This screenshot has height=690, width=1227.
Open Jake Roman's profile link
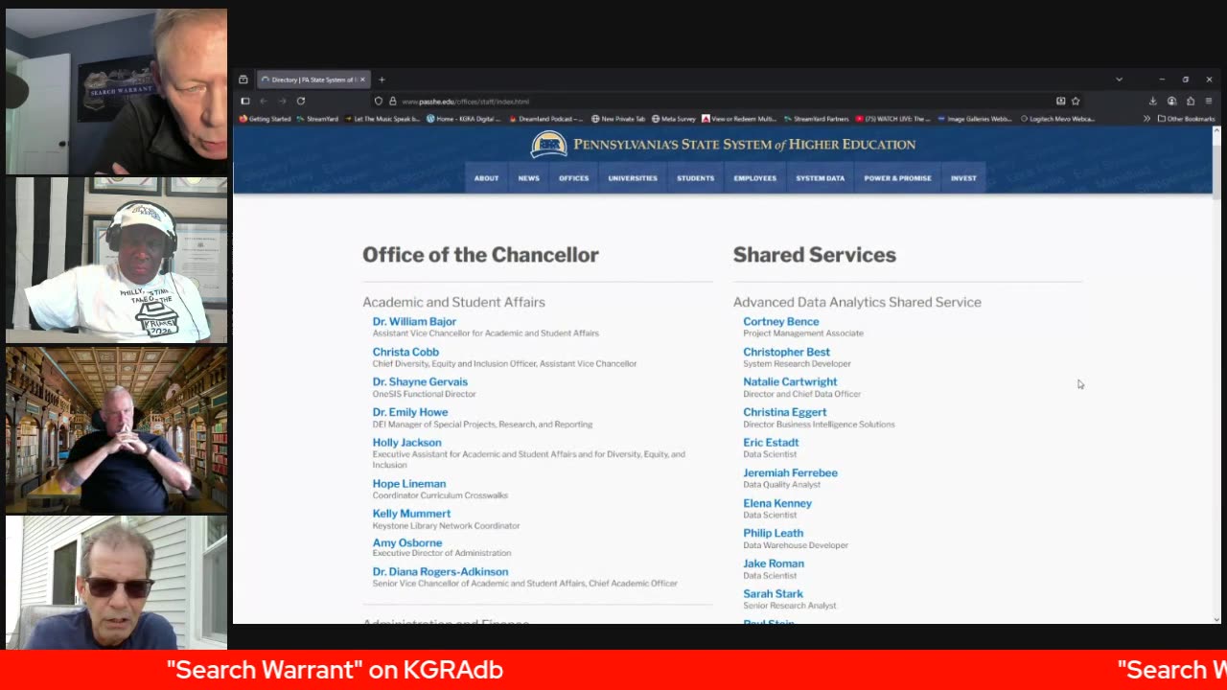(x=774, y=563)
